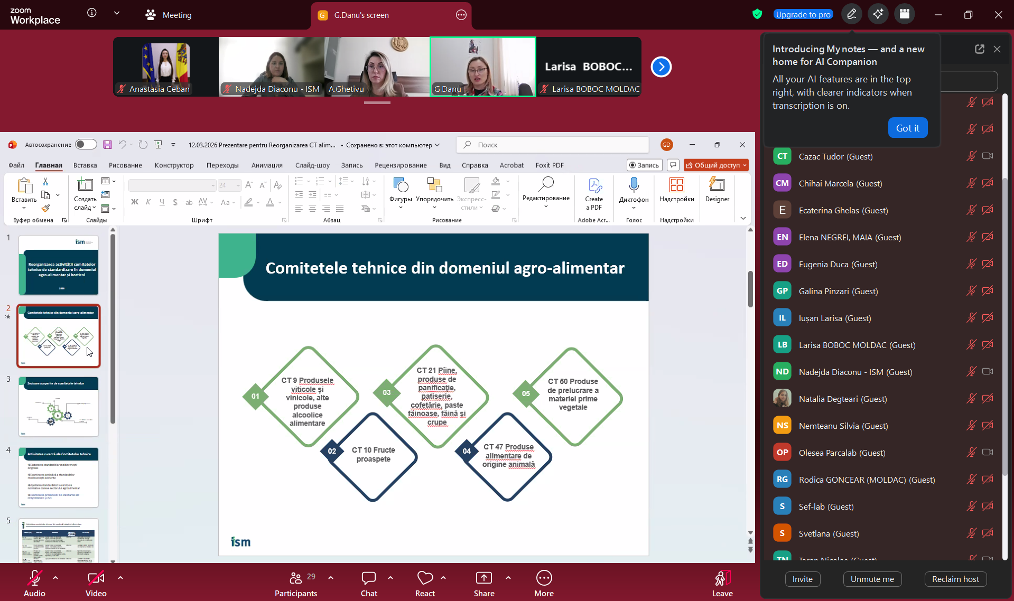Switch to the Анимация ribbon tab
The image size is (1014, 601).
(x=267, y=165)
